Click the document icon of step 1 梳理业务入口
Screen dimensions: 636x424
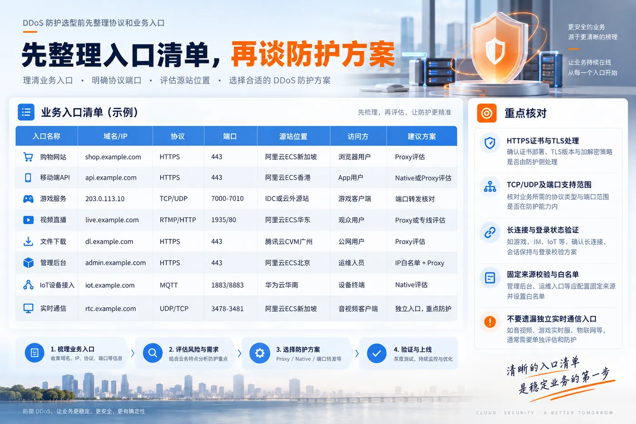tap(35, 353)
